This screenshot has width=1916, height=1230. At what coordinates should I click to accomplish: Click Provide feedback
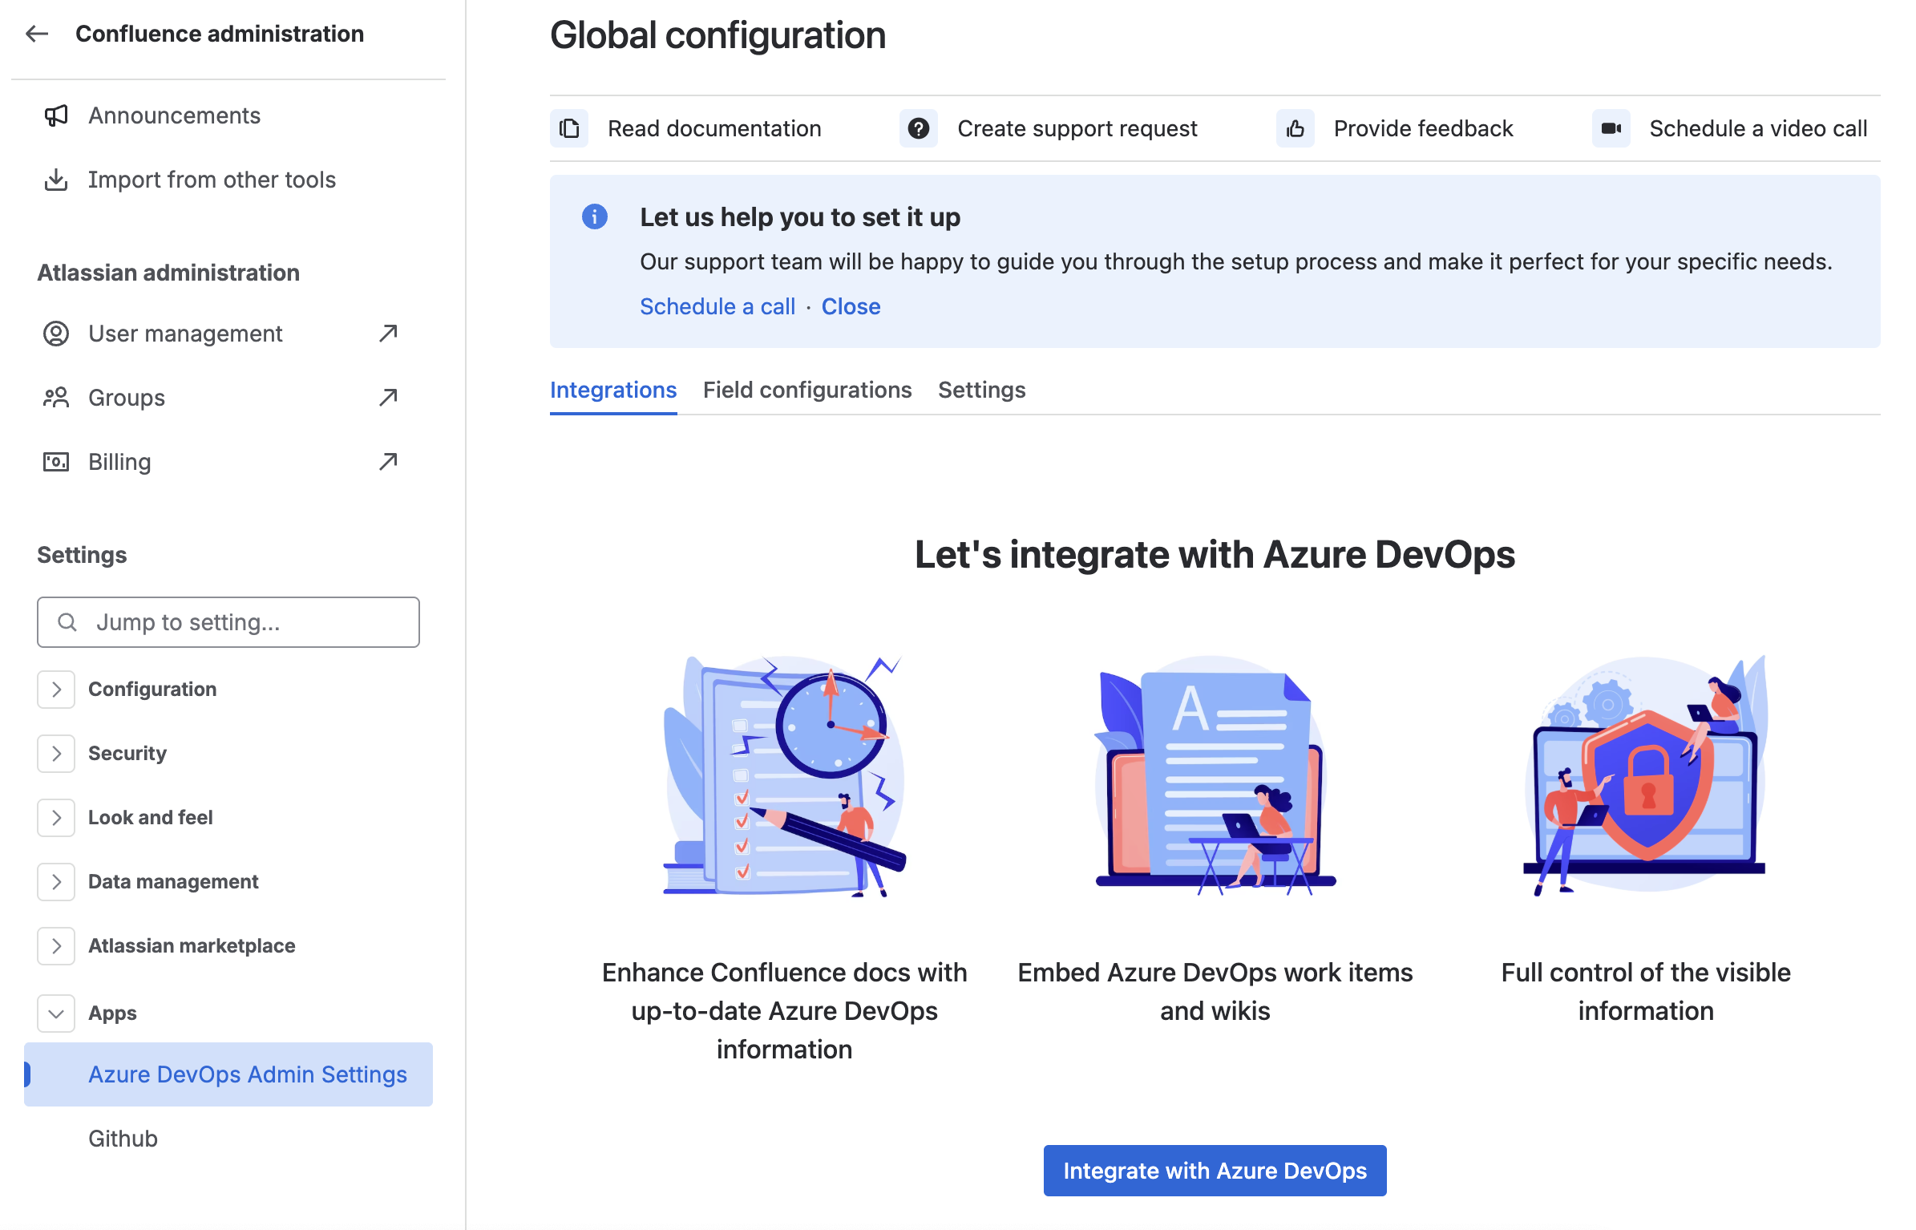pos(1424,128)
